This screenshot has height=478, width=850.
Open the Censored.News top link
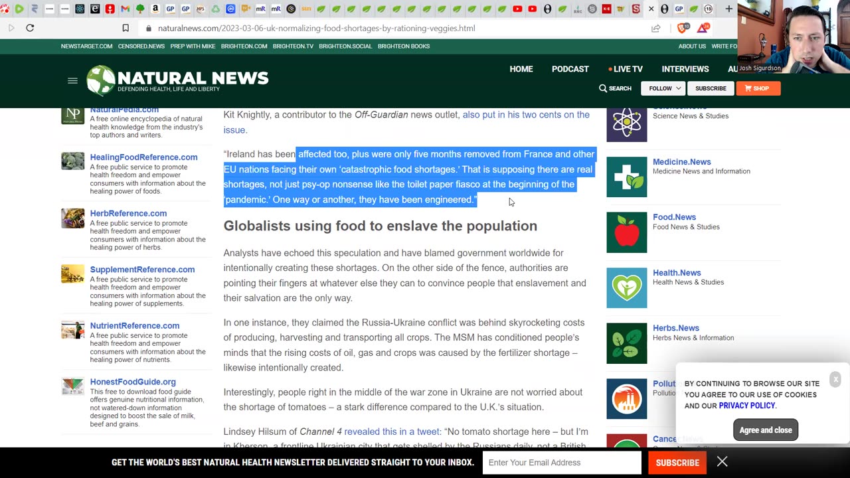point(141,46)
